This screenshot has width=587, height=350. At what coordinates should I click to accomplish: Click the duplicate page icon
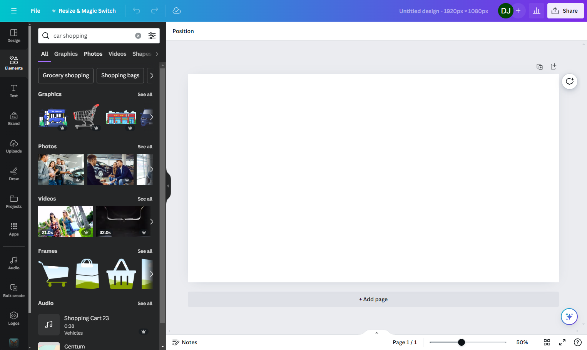click(540, 67)
